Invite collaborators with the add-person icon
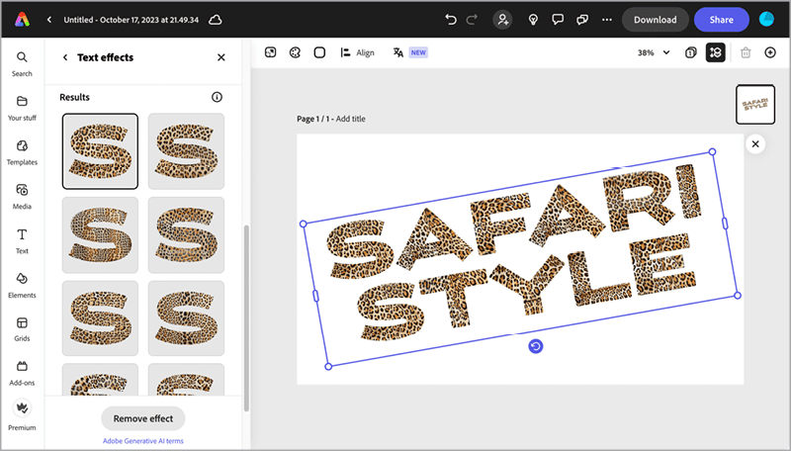791x451 pixels. pyautogui.click(x=502, y=20)
